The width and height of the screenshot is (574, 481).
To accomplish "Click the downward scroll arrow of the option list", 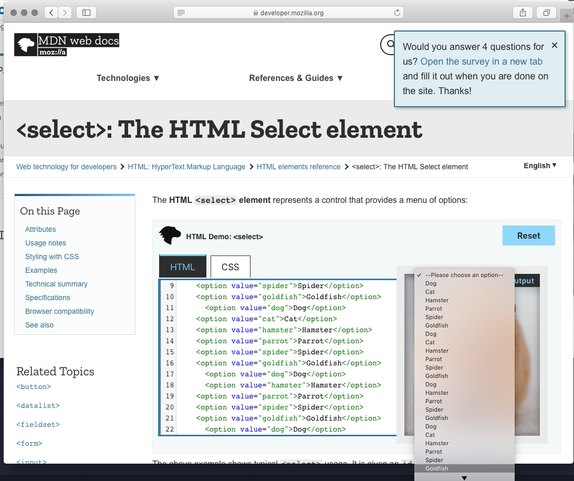I will [464, 478].
